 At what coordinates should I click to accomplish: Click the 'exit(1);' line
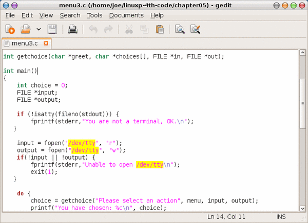[x=44, y=172]
